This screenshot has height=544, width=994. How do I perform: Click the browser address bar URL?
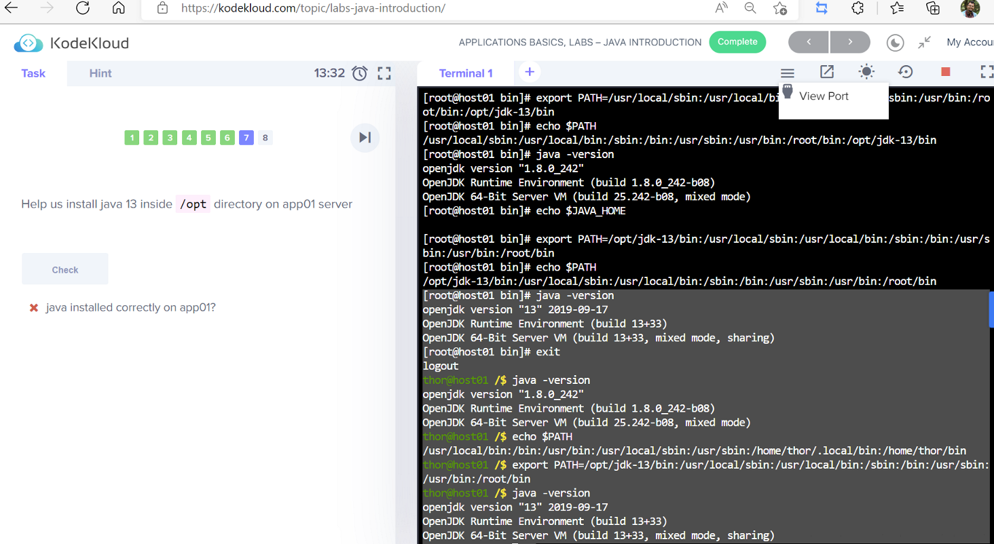click(x=313, y=8)
